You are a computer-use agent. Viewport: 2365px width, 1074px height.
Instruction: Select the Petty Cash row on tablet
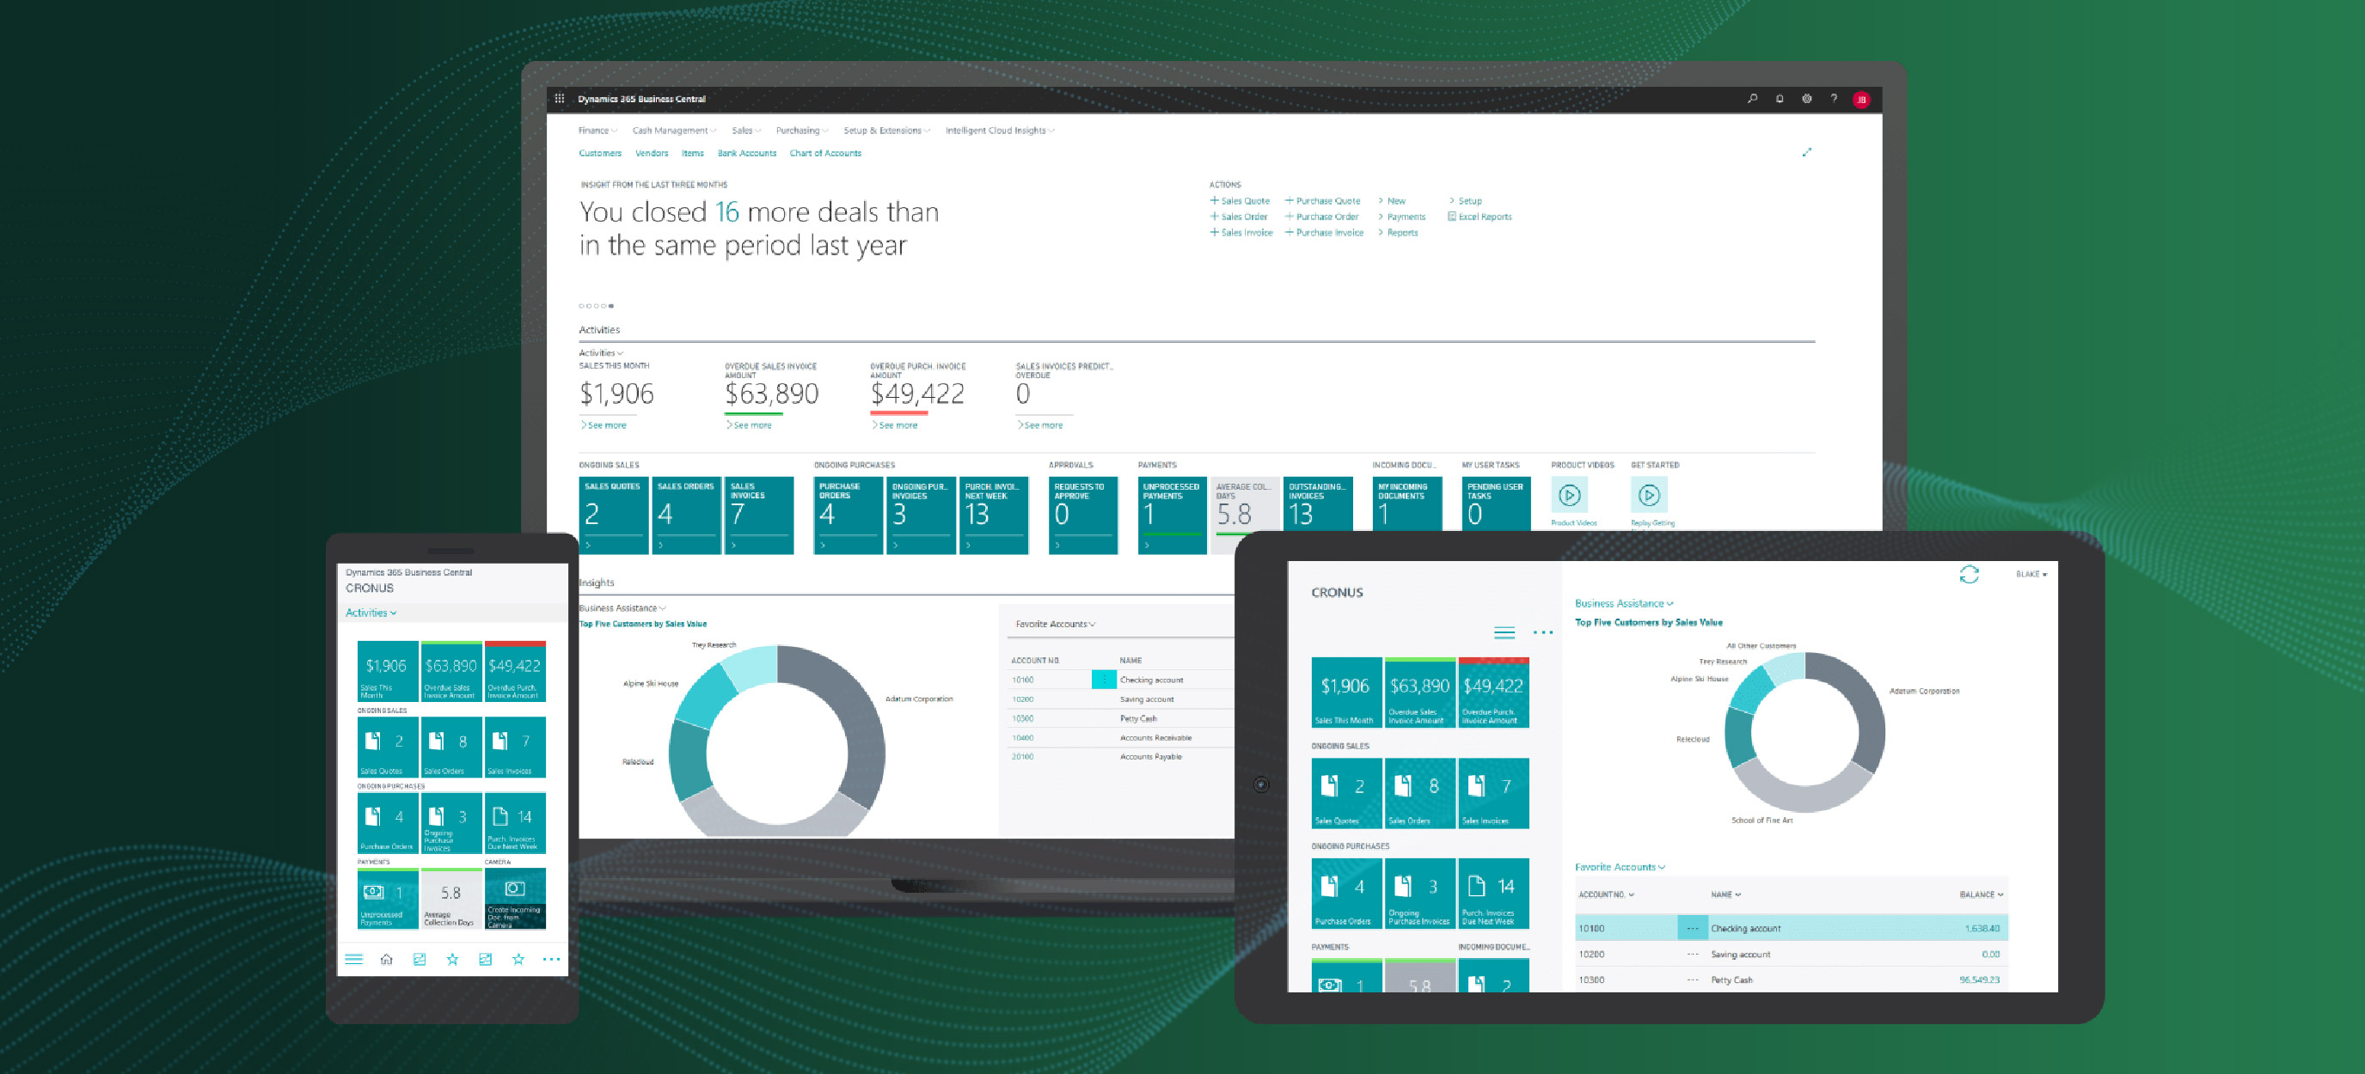[x=1792, y=979]
